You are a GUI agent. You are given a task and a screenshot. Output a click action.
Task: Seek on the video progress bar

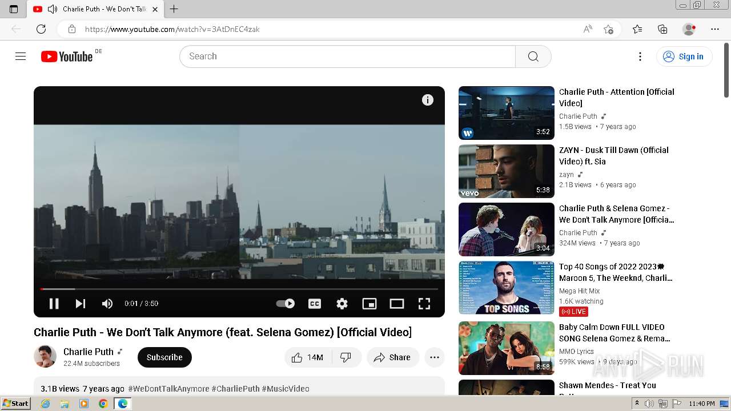pos(239,289)
